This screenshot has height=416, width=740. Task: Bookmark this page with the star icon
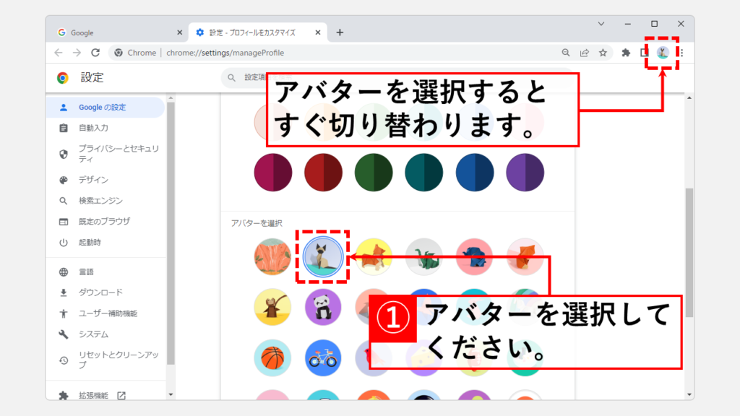pyautogui.click(x=603, y=53)
